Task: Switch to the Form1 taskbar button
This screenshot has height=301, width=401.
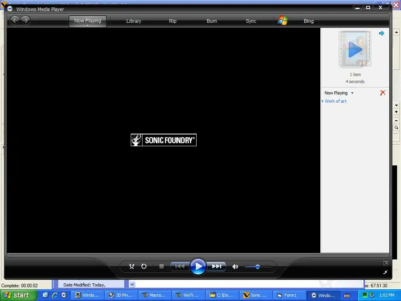Action: point(290,296)
